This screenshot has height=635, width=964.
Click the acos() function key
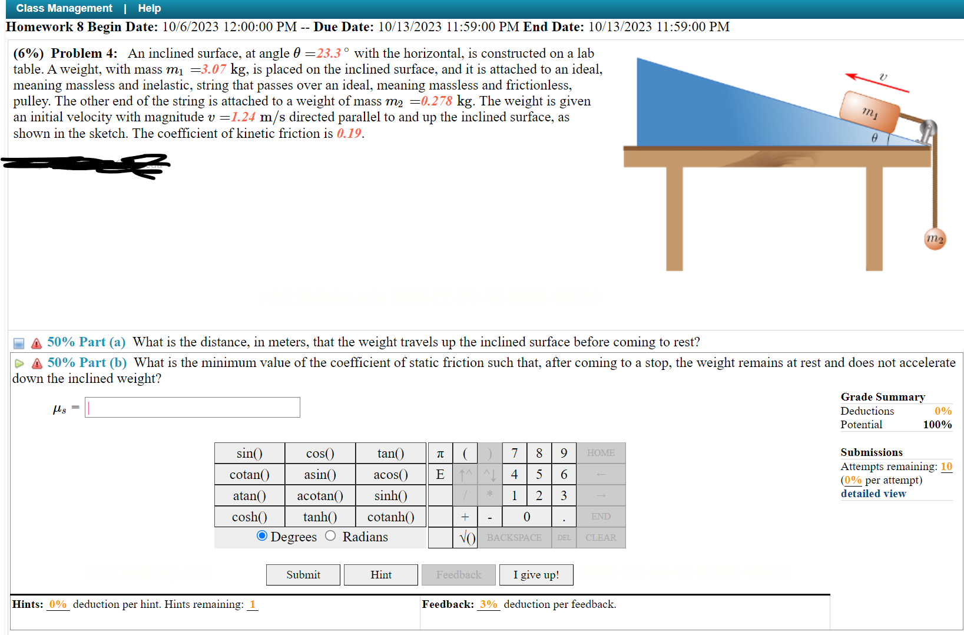point(390,474)
